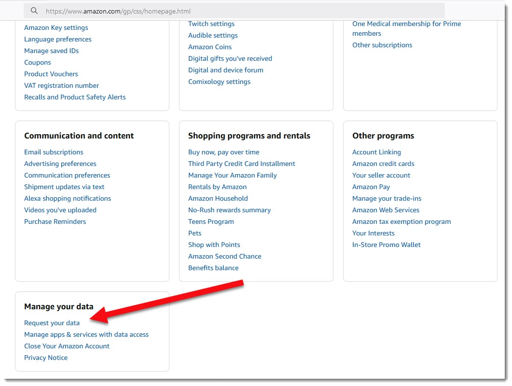The image size is (512, 386).
Task: Open Alexa shopping notifications
Action: point(68,199)
